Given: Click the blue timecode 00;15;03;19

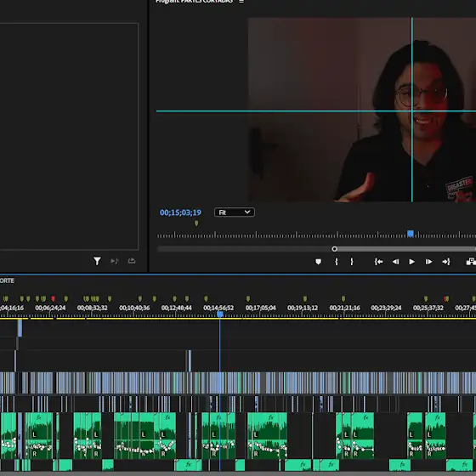Looking at the screenshot, I should [x=180, y=212].
